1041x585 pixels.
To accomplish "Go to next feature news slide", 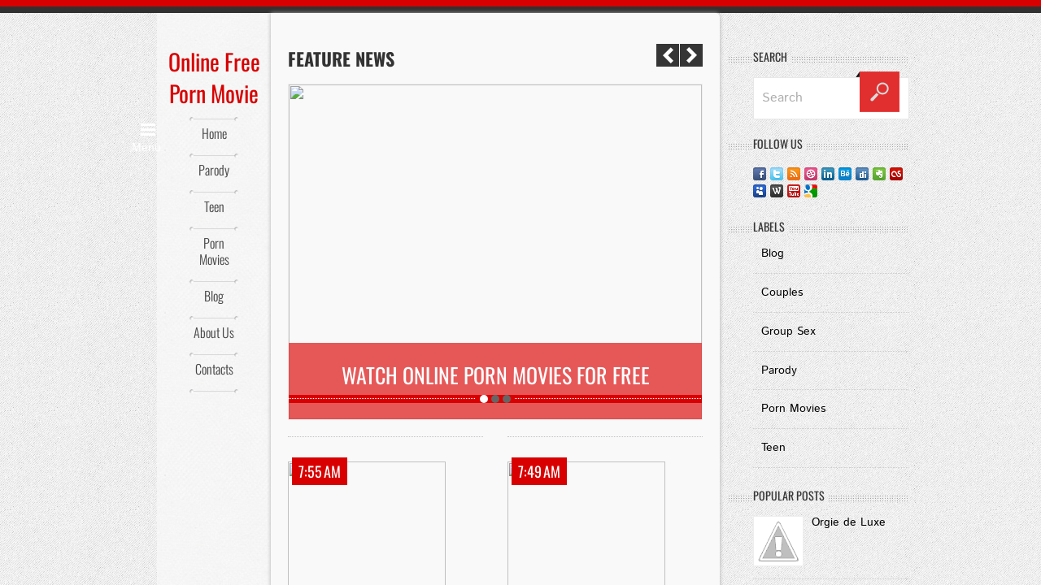I will (691, 55).
